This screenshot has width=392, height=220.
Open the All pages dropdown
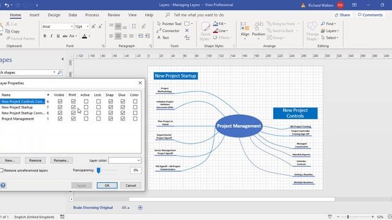click(126, 208)
